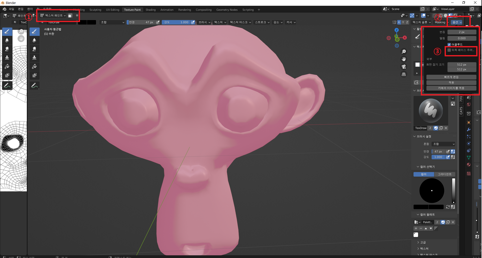Enable the 뒤쪽 페이스 추려 checkbox
The width and height of the screenshot is (482, 258).
point(449,50)
